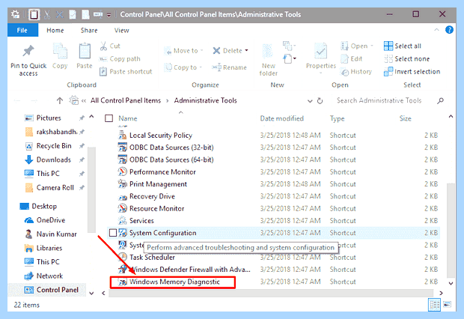The width and height of the screenshot is (464, 319).
Task: Click Administrative Tools breadcrumb
Action: pyautogui.click(x=205, y=100)
